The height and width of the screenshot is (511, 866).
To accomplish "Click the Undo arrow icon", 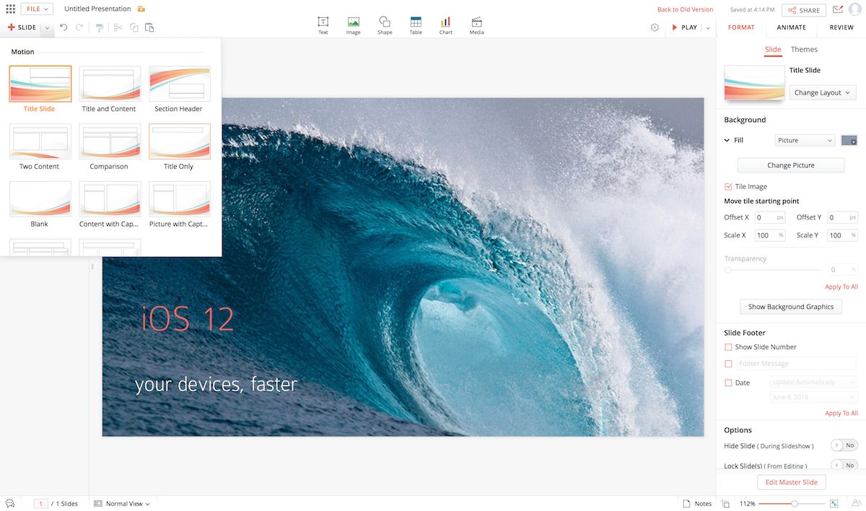I will pos(64,27).
